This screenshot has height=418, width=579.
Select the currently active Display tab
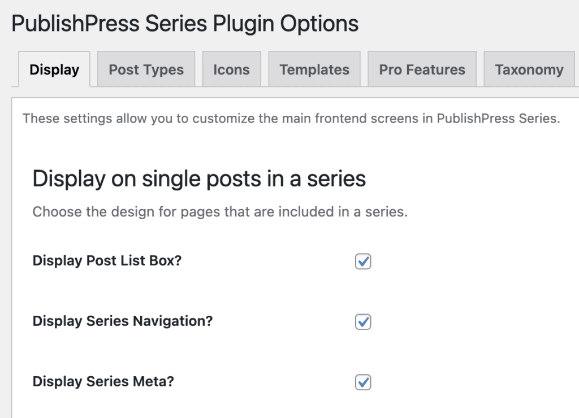pos(54,69)
